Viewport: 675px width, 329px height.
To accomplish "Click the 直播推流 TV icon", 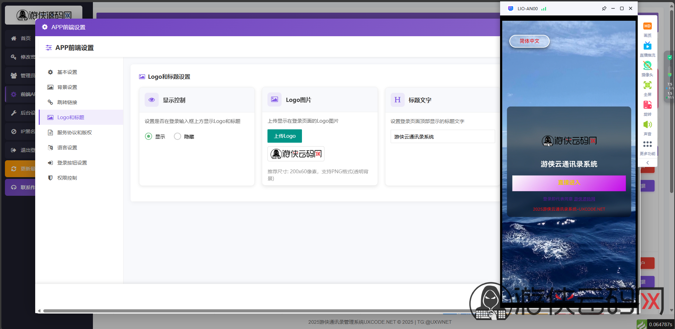I will click(648, 46).
